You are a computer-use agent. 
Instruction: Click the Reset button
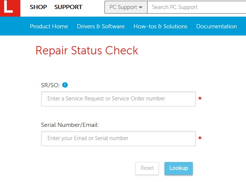click(x=147, y=168)
